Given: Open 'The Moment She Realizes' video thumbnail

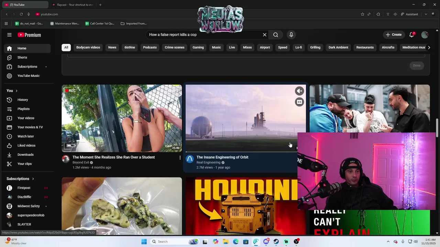Looking at the screenshot, I should pyautogui.click(x=122, y=118).
